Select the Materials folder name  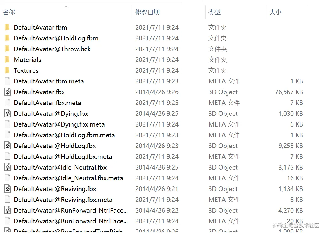(28, 60)
